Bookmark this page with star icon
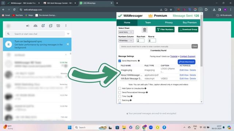 click(x=171, y=10)
